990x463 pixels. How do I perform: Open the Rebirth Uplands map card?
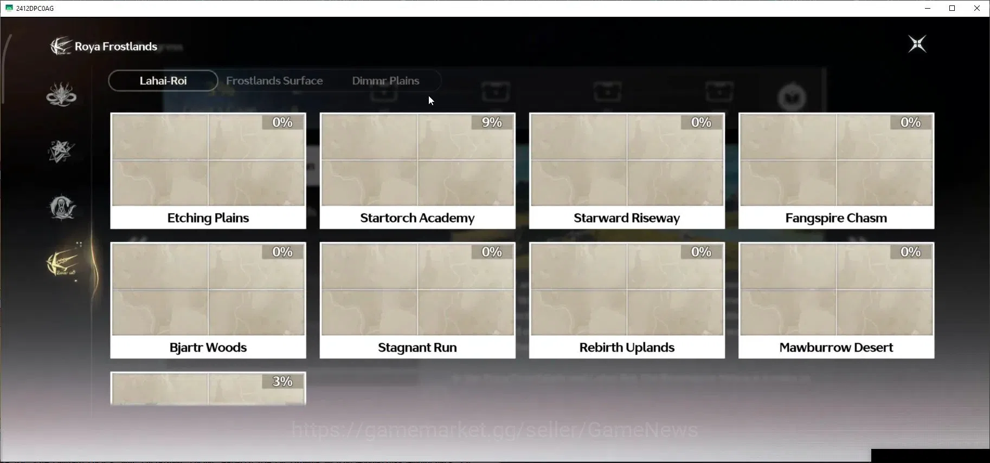tap(627, 300)
